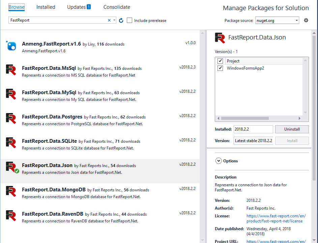
Task: Expand the Options section
Action: (219, 161)
